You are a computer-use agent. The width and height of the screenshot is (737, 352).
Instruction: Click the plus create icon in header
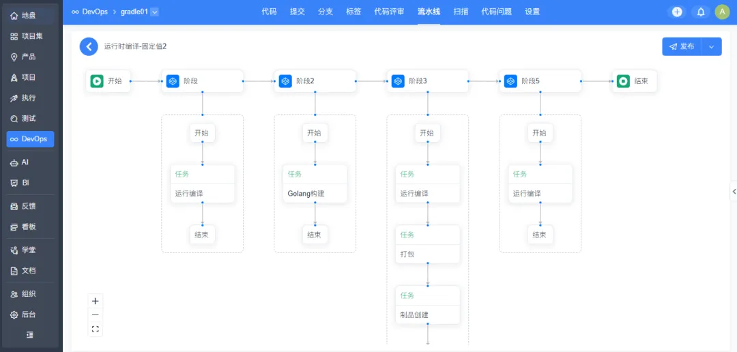point(677,12)
